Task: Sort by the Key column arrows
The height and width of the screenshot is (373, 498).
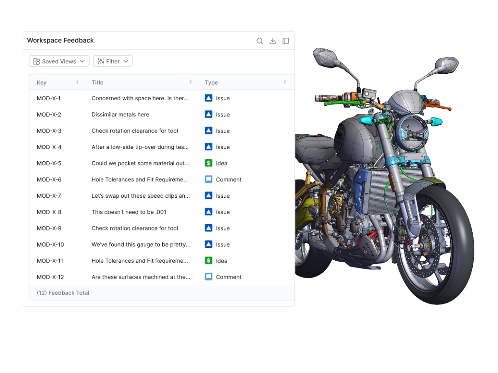Action: point(77,82)
